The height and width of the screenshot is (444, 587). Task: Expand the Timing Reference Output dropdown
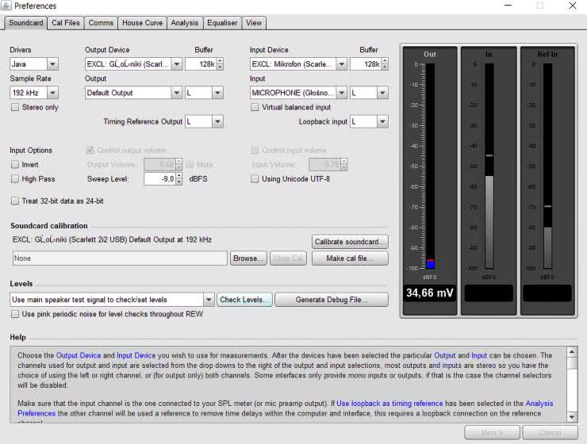tap(204, 121)
